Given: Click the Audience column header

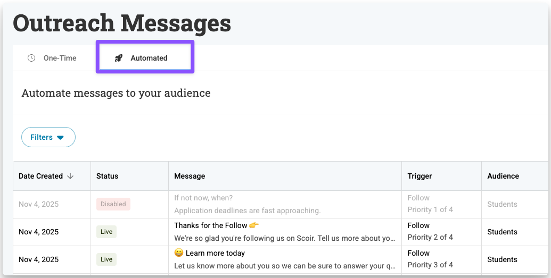Looking at the screenshot, I should [x=503, y=176].
